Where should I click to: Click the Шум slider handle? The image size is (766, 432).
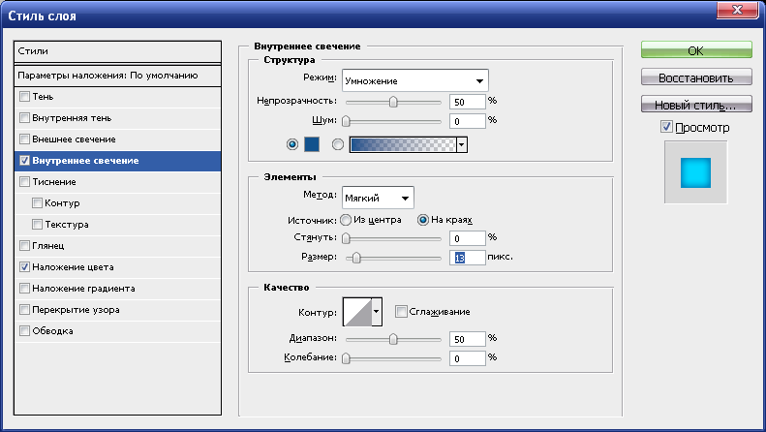click(x=346, y=121)
